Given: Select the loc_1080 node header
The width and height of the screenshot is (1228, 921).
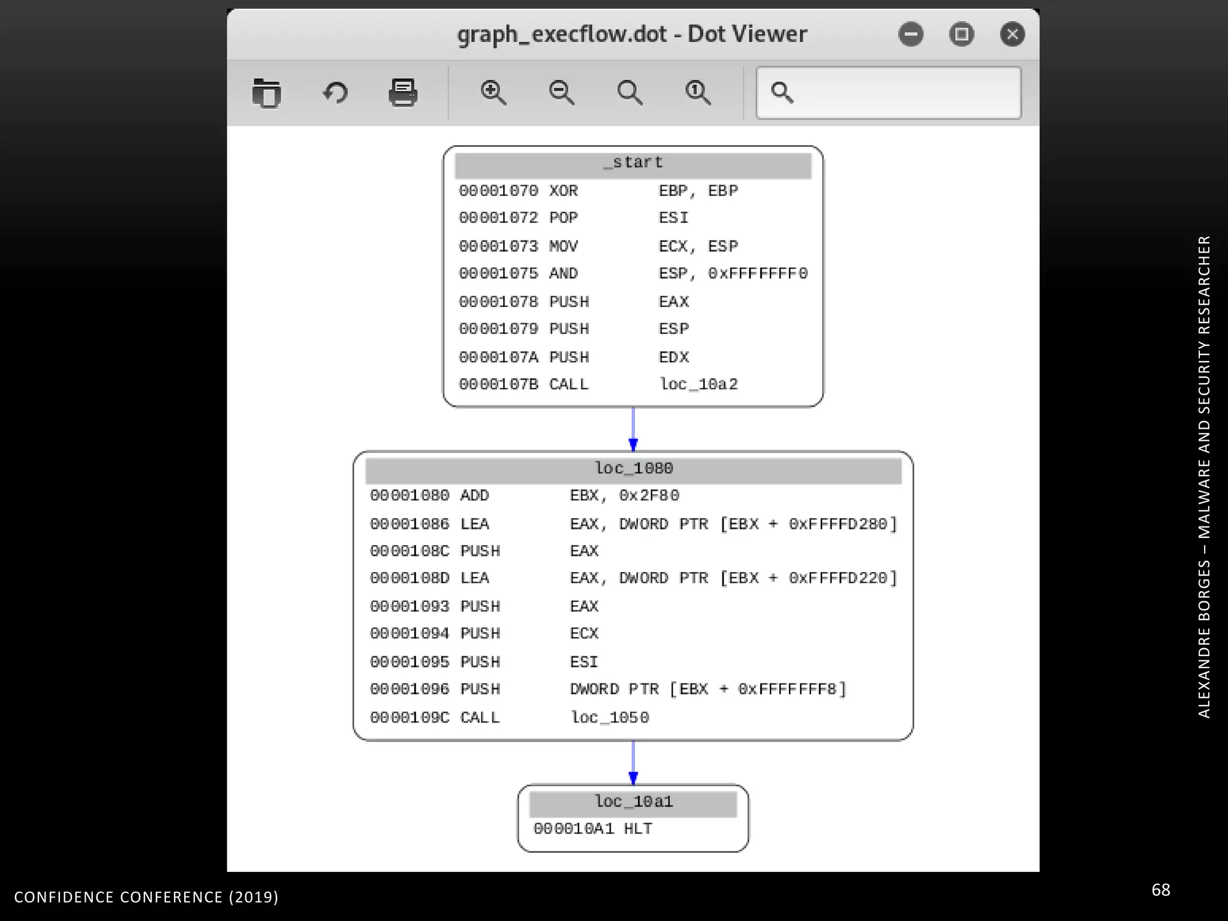Looking at the screenshot, I should point(633,469).
